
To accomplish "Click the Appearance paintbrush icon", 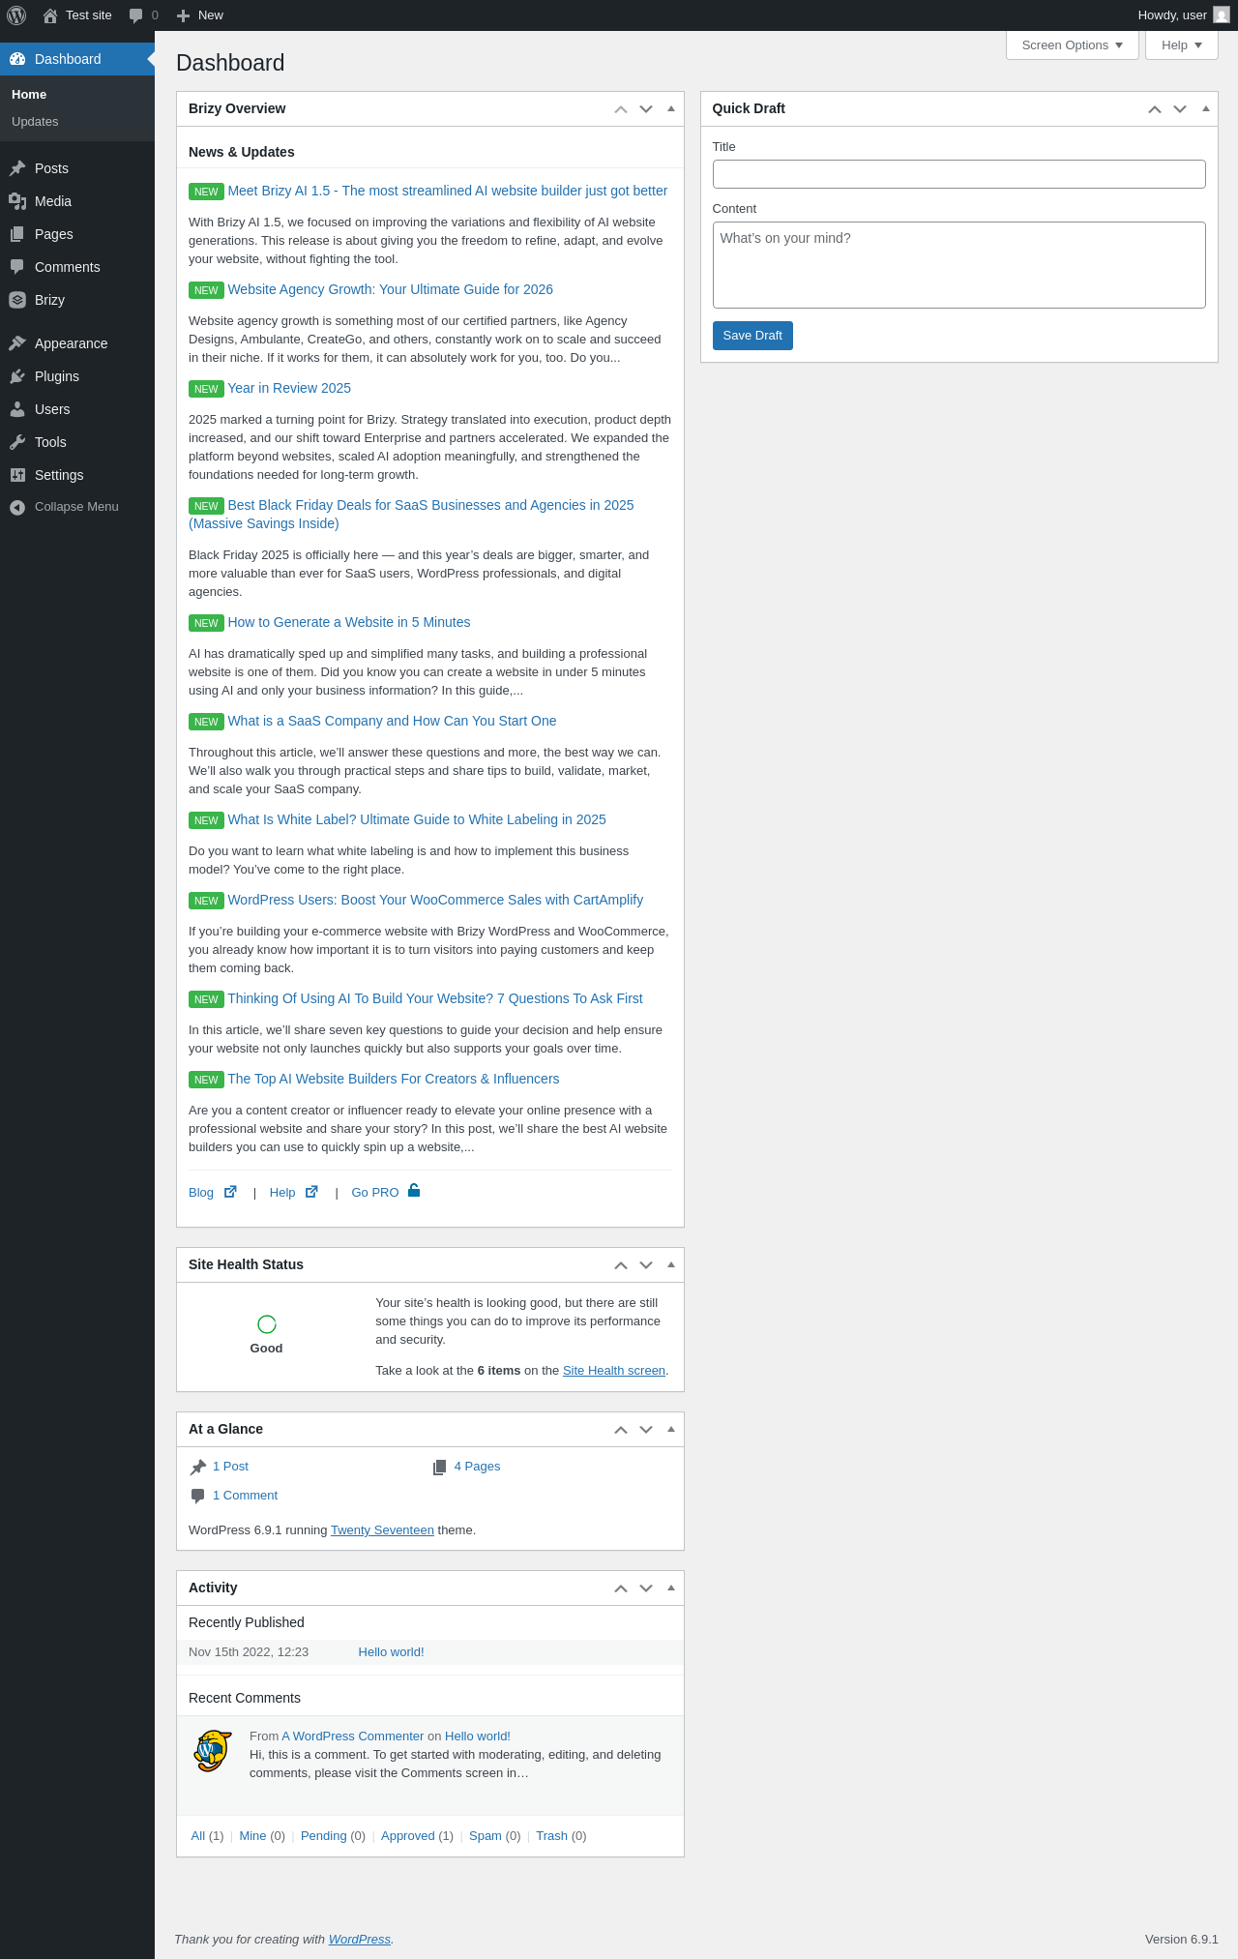I will click(x=17, y=343).
